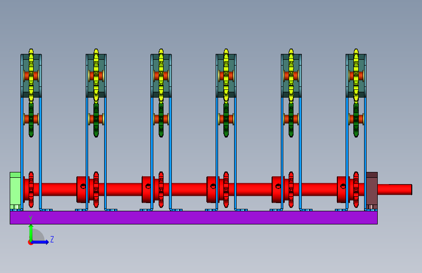Screen dimensions: 422x273
Task: Click the blue Z axis arrow
Action: point(40,242)
